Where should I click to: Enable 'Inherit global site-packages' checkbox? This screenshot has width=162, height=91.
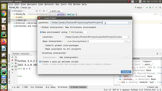pos(44,45)
